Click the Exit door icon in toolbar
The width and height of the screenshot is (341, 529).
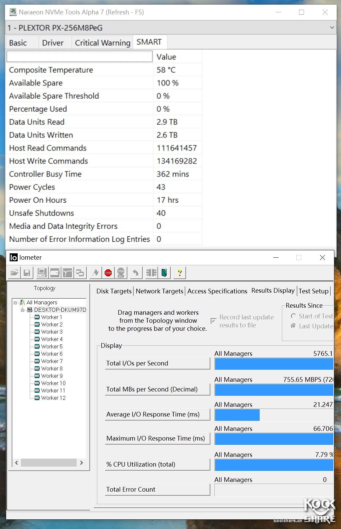[x=164, y=273]
